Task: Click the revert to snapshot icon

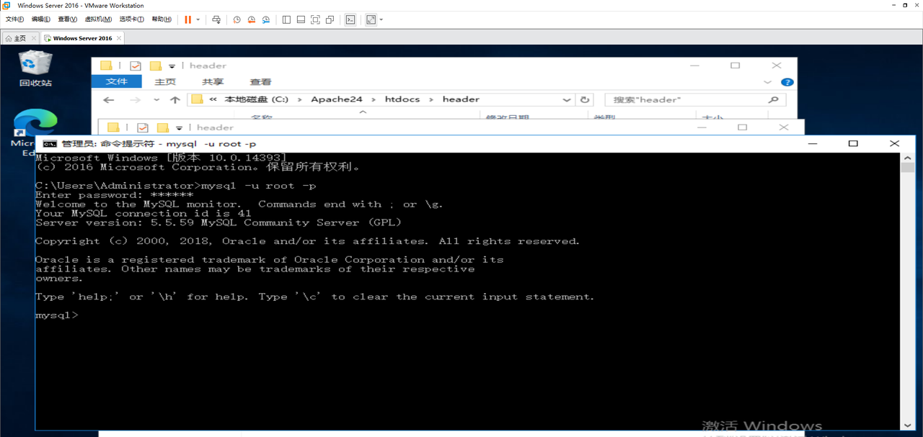Action: tap(252, 19)
